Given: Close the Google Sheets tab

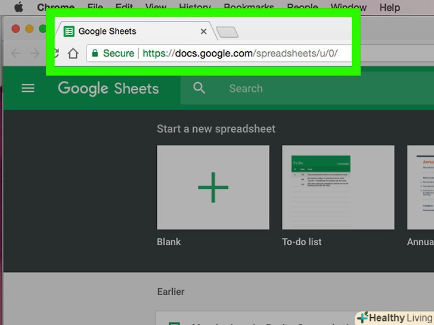Looking at the screenshot, I should [203, 32].
